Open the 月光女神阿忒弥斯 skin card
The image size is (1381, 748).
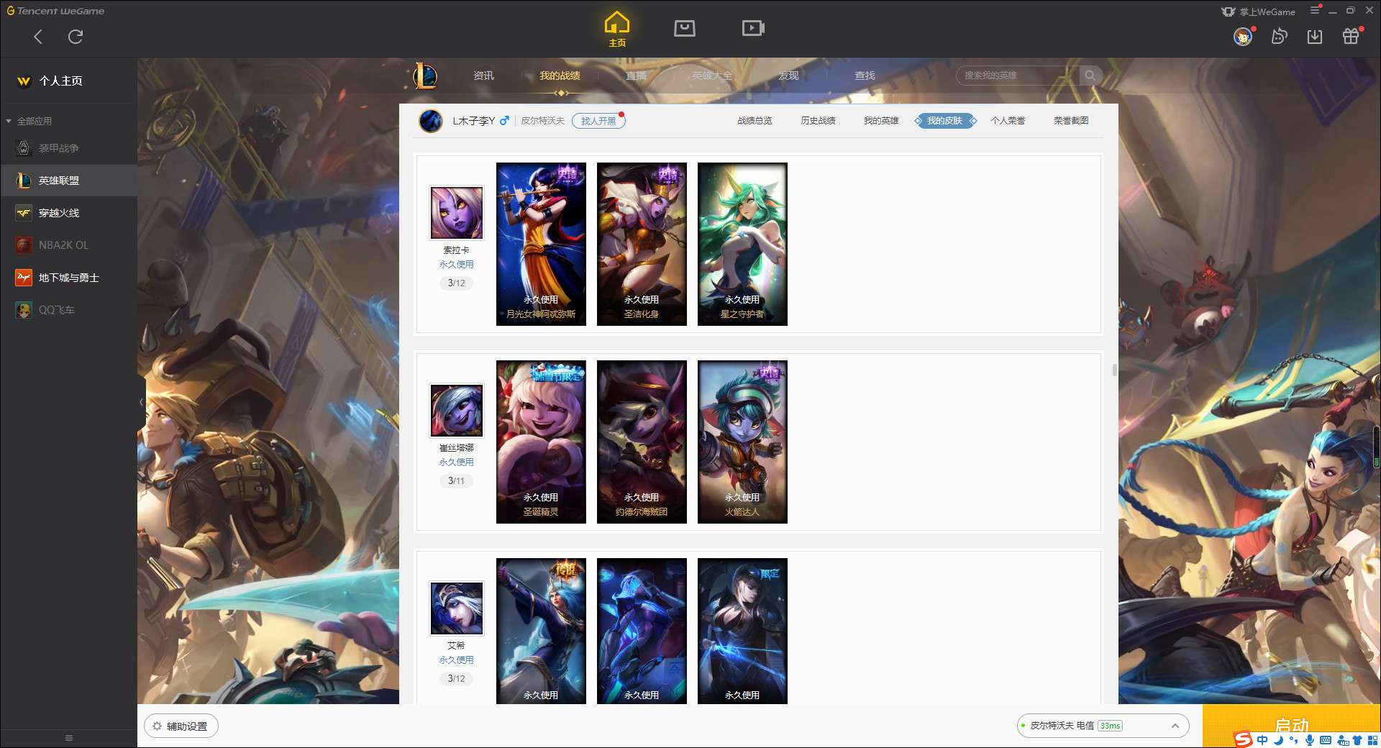(x=541, y=244)
